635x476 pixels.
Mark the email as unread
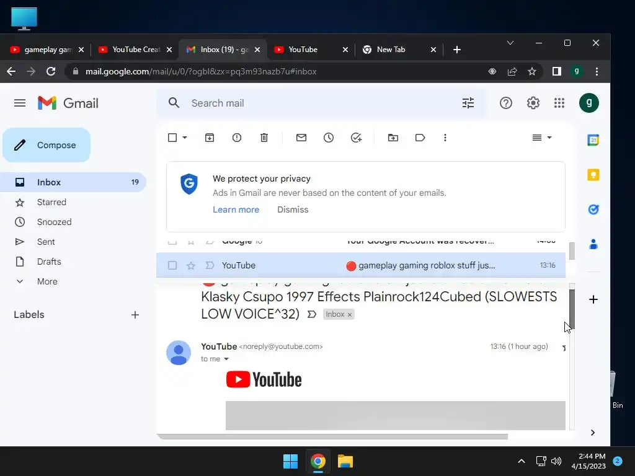coord(301,138)
